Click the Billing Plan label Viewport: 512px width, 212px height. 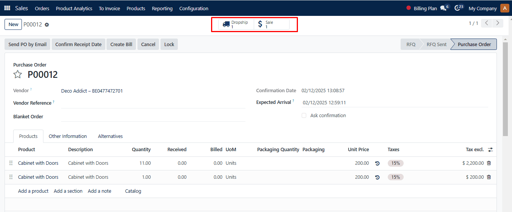425,8
